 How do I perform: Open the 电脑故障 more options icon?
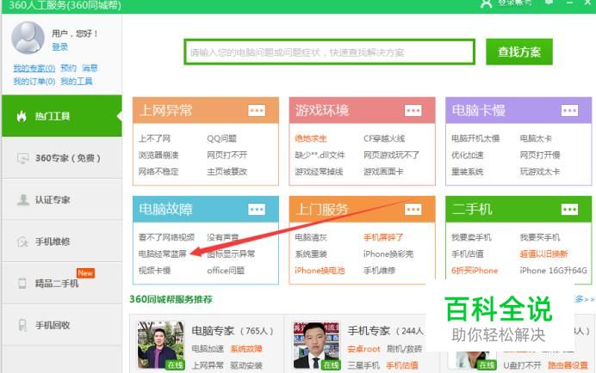pyautogui.click(x=257, y=210)
